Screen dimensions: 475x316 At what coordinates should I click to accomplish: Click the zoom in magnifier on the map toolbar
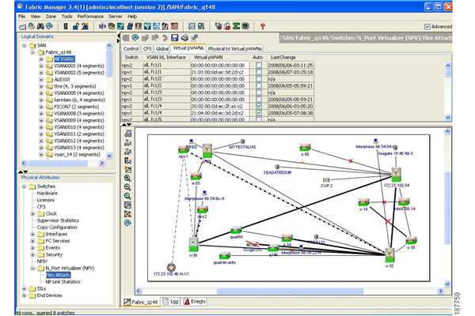(x=127, y=178)
